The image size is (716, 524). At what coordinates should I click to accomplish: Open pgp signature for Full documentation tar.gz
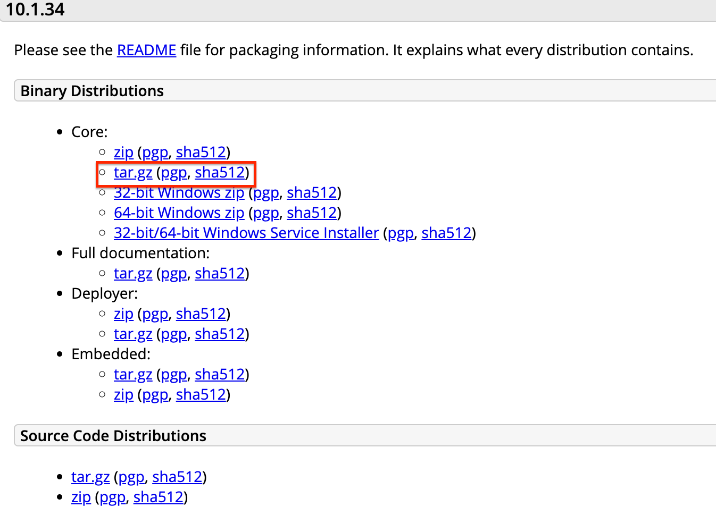(174, 274)
